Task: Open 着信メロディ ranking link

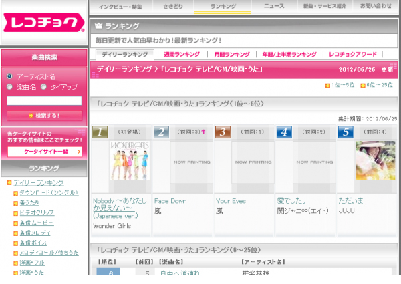Action: coord(35,233)
